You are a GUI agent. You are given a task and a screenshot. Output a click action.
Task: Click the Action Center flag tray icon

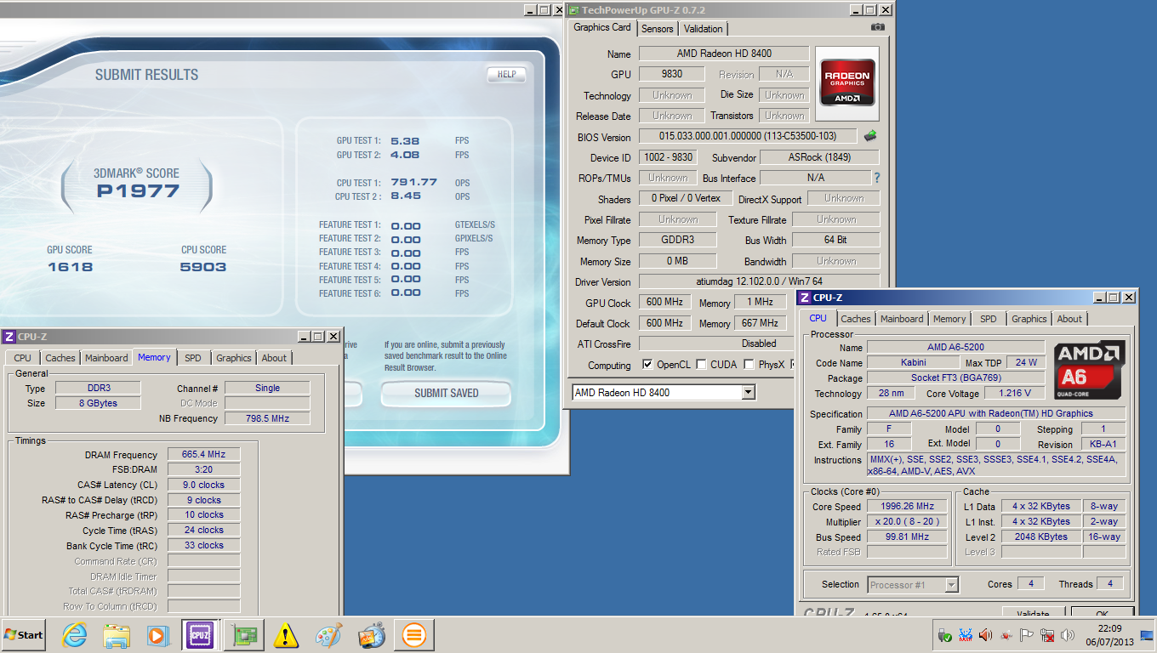click(1027, 635)
